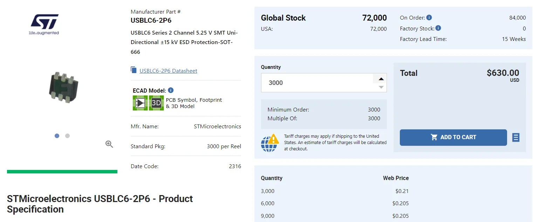Click the Product Specification heading

click(x=100, y=204)
